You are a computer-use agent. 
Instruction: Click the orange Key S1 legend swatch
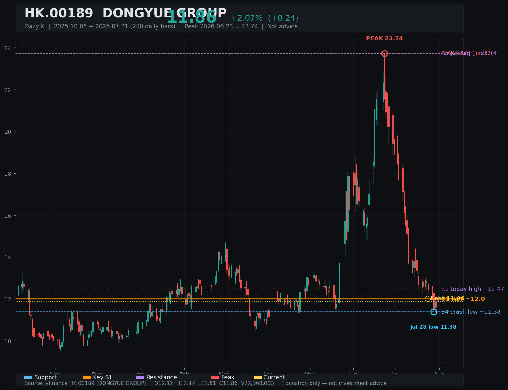click(x=87, y=377)
